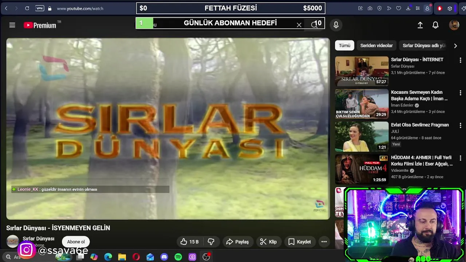Open more actions three-dot menu under video
Screen dimensions: 466x262
324,242
